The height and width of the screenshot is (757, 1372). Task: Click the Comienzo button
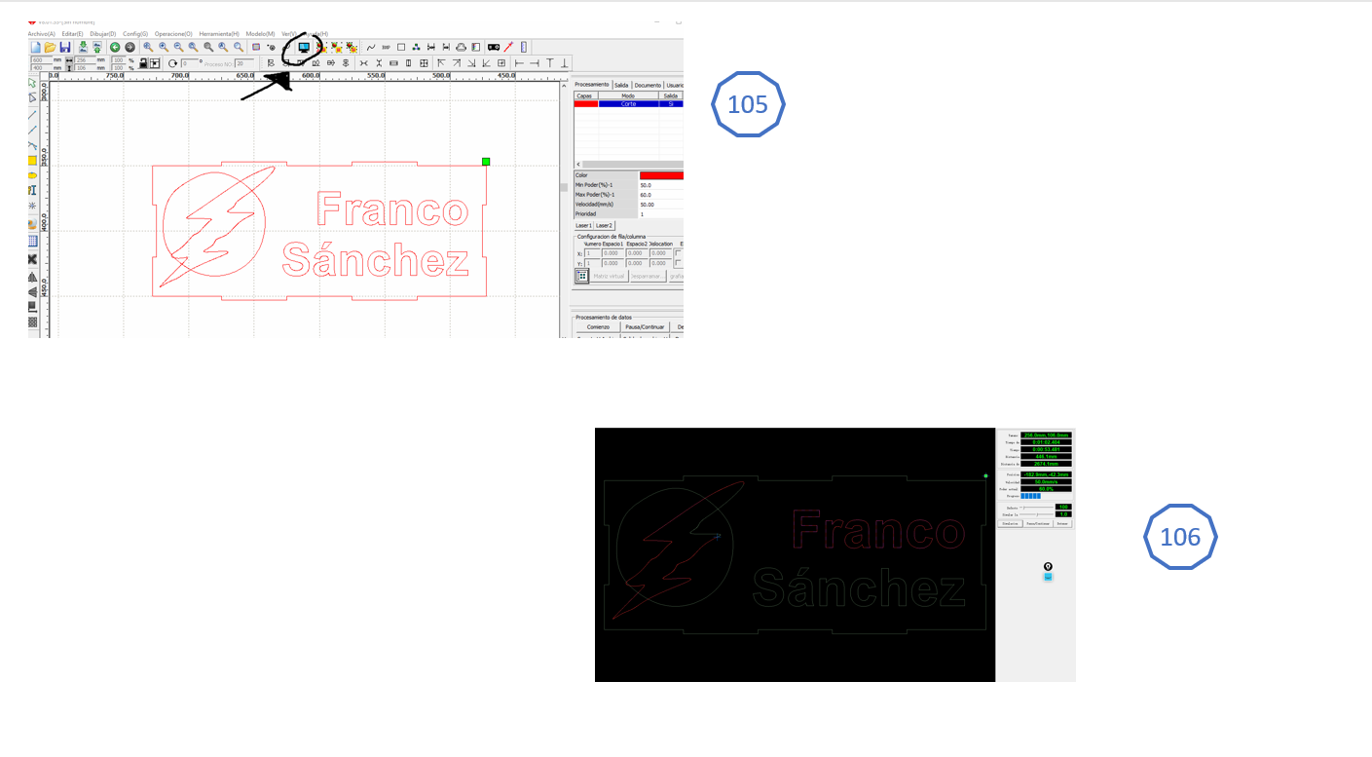point(597,327)
